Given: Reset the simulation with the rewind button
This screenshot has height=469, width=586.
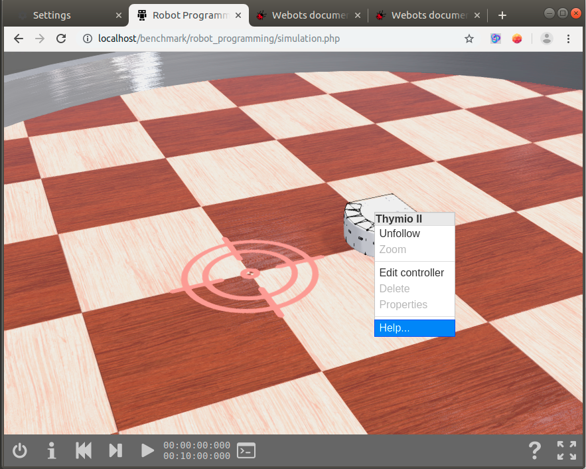Looking at the screenshot, I should pos(84,450).
